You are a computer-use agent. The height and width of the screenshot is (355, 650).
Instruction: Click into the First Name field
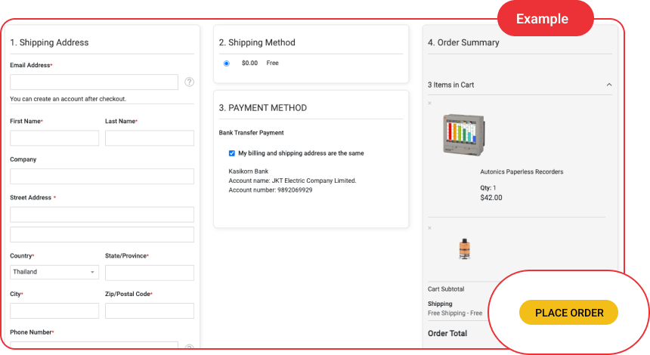[x=54, y=138]
